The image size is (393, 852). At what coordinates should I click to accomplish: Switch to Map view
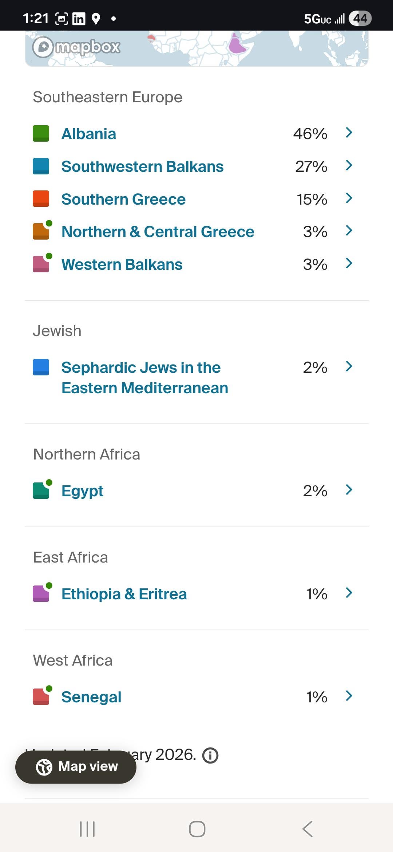76,766
